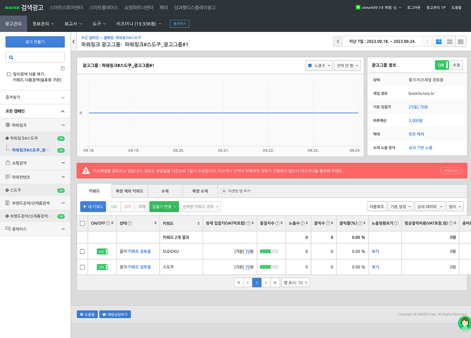Viewport: 471px width, 338px height.
Task: Click the add targeting tab plus icon
Action: (224, 191)
